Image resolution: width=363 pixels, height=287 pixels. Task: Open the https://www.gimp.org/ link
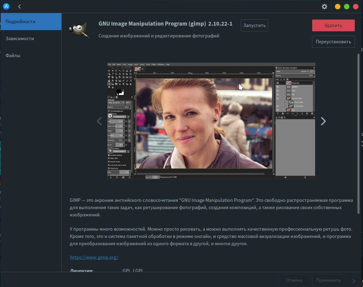pyautogui.click(x=94, y=257)
